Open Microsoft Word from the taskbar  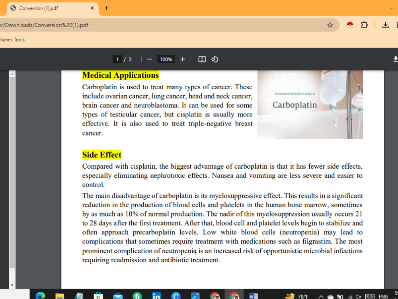(253, 296)
